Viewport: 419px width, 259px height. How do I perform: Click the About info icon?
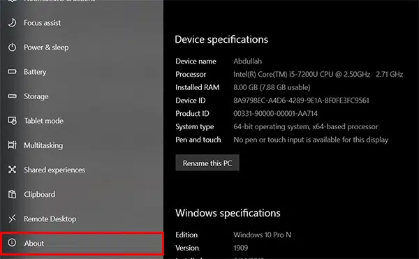coord(12,242)
